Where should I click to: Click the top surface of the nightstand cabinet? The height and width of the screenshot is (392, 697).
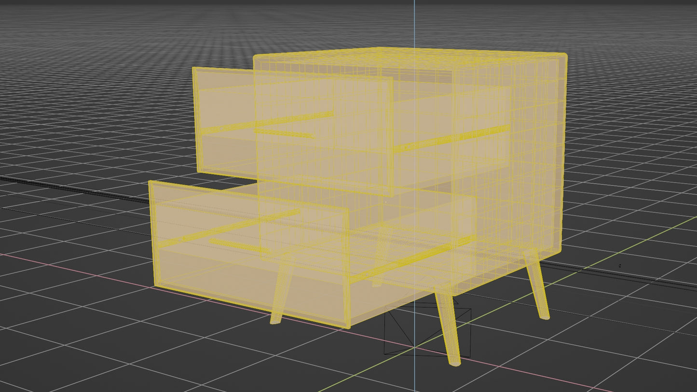coord(410,58)
